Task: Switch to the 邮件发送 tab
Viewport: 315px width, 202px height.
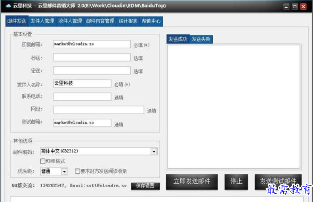Action: pos(17,21)
